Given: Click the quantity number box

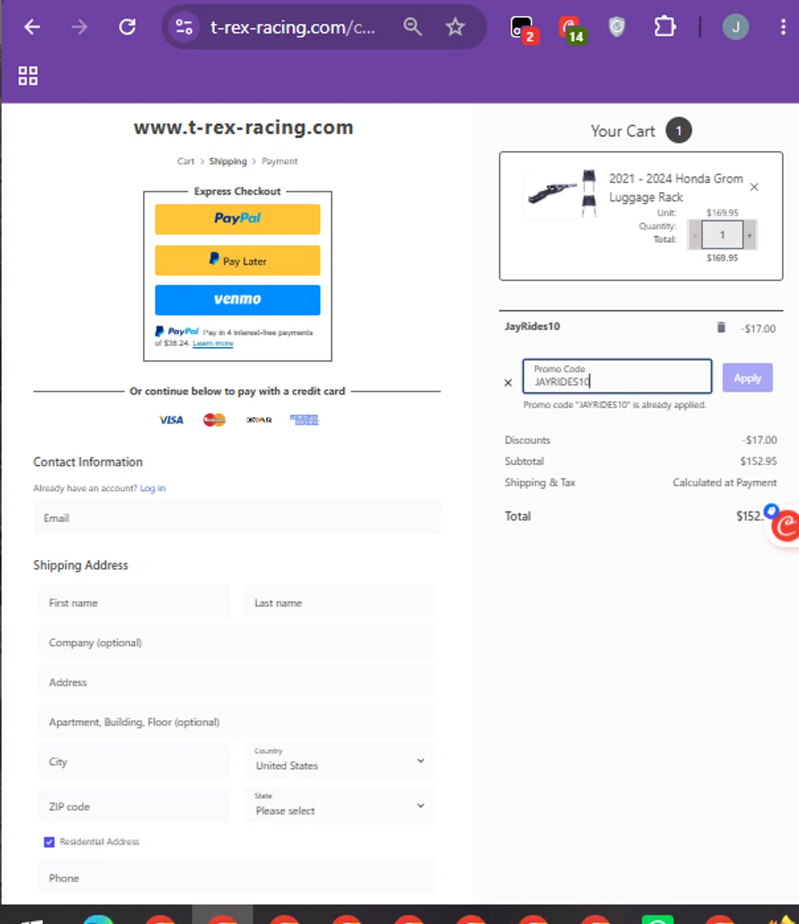Looking at the screenshot, I should pyautogui.click(x=722, y=235).
